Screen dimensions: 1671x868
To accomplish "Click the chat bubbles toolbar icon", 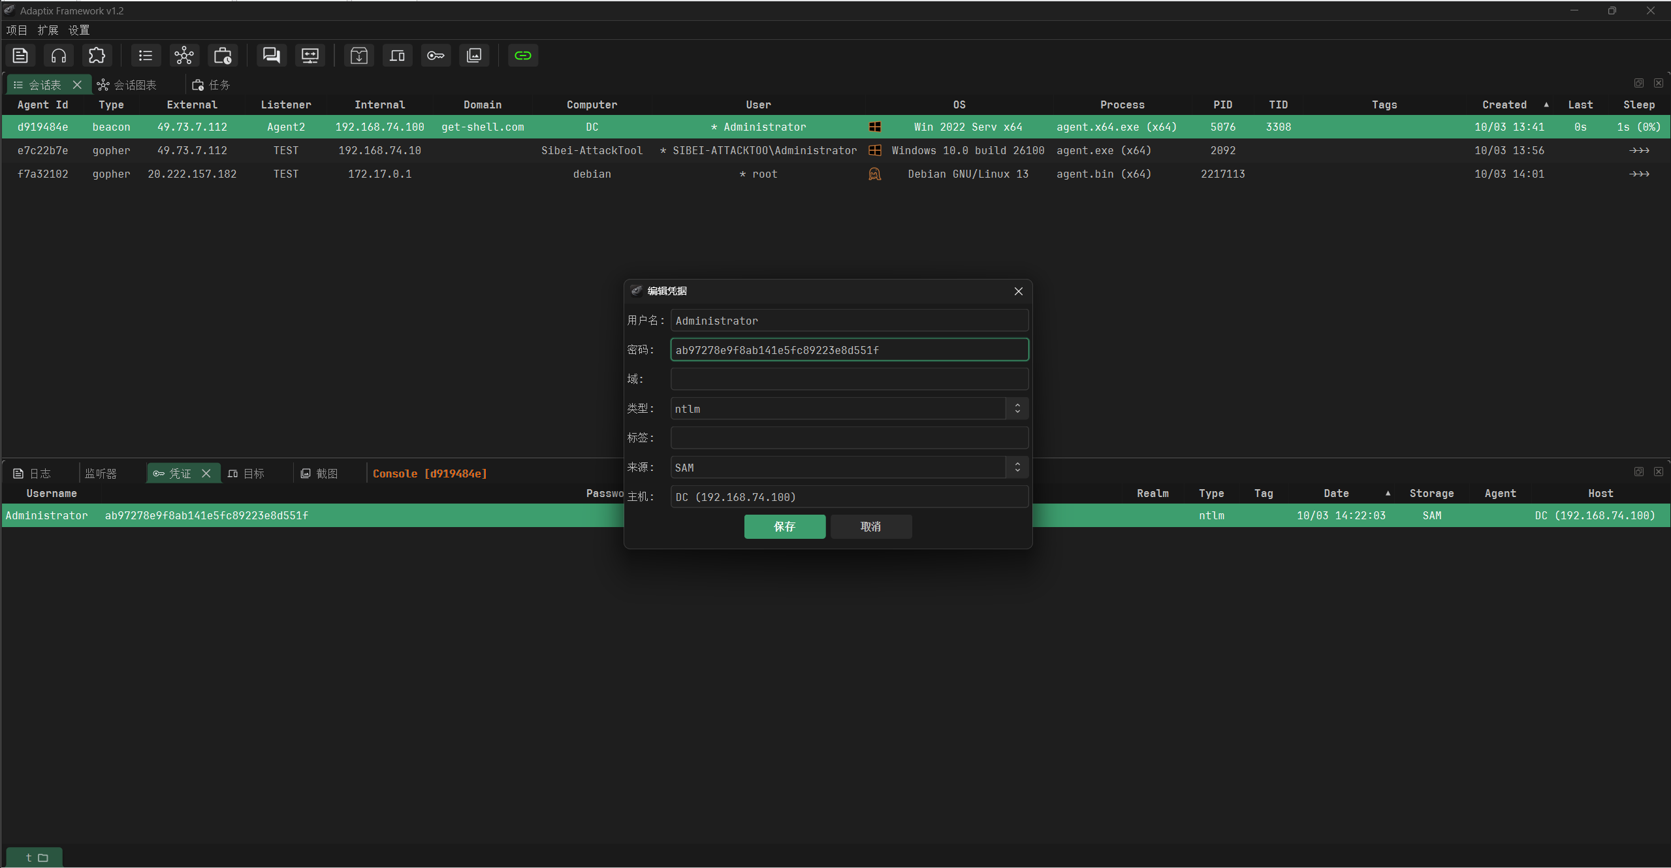I will [x=271, y=56].
